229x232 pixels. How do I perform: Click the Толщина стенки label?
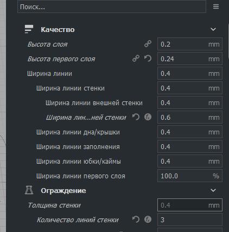coord(54,205)
